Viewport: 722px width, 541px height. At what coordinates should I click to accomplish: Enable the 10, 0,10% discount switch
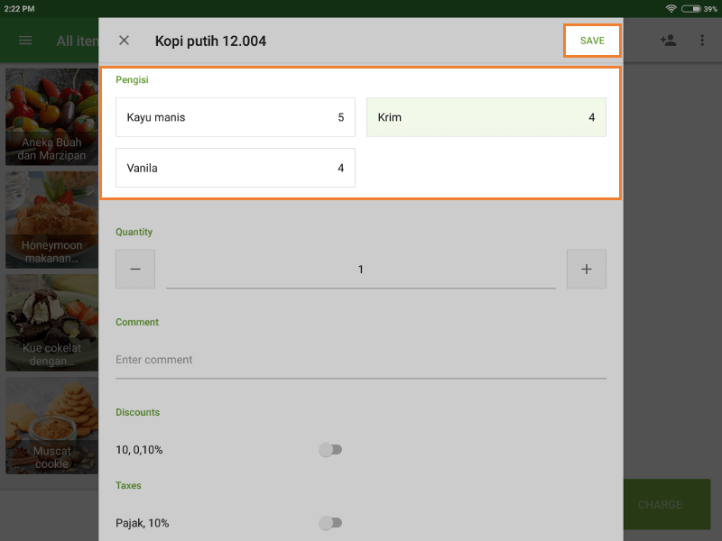click(x=330, y=450)
